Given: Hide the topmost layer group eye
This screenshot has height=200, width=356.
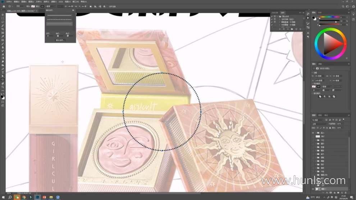Looking at the screenshot, I should point(313,133).
